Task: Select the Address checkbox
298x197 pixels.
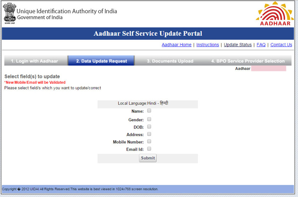Action: [149, 134]
